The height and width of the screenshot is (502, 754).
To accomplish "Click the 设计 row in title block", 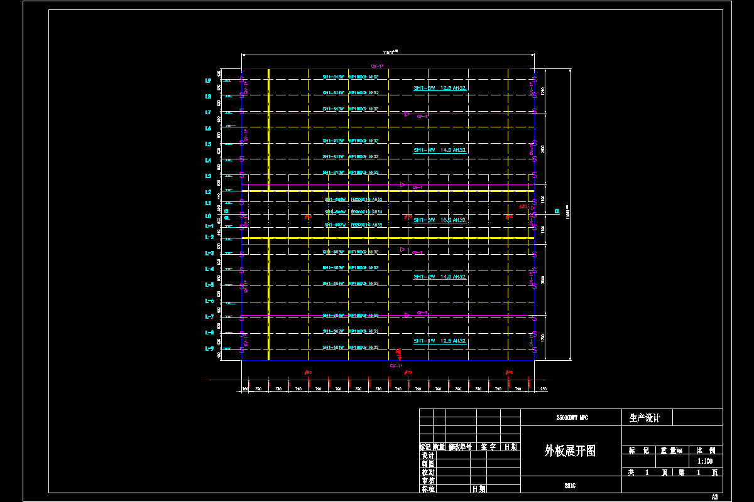I will coord(429,456).
